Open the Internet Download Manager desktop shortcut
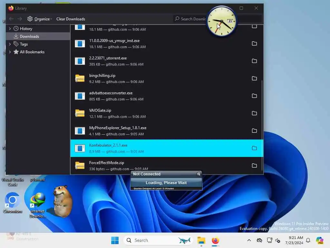 37,205
